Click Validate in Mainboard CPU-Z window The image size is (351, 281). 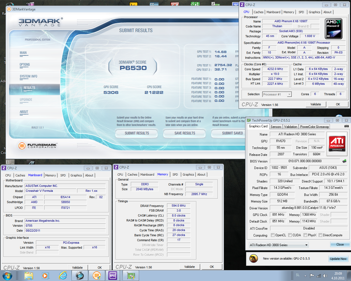click(77, 268)
